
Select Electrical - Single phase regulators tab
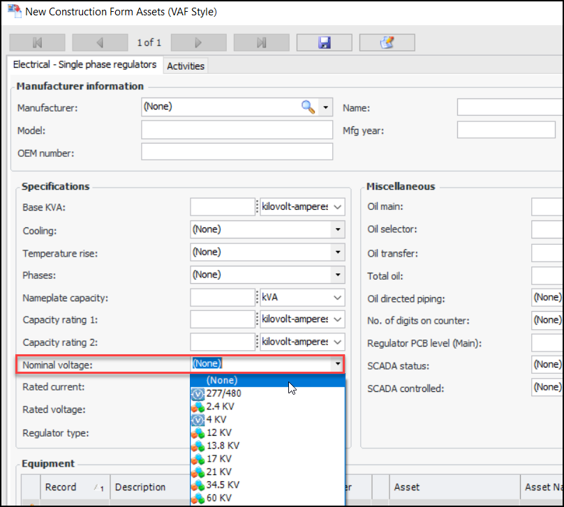[x=85, y=65]
